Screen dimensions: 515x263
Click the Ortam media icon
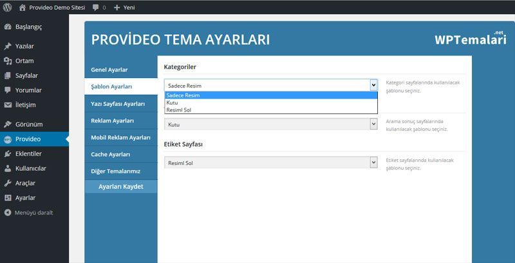coord(8,61)
